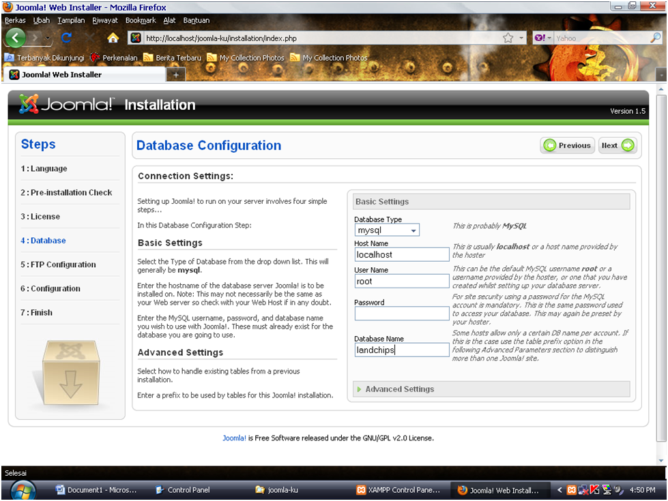Click the Yahoo search input box
Image resolution: width=668 pixels, height=501 pixels.
[602, 38]
